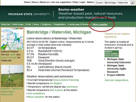Click Latest observations at Bainbridge / Watervliet heading
Viewport: 136px width, 102px height.
click(54, 38)
